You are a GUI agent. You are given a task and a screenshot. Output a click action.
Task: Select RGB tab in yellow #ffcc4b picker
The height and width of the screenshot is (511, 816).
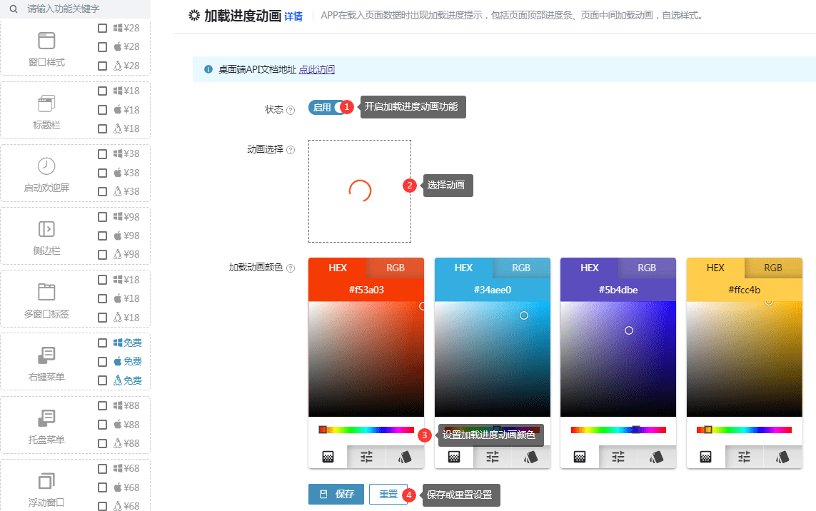click(x=772, y=268)
